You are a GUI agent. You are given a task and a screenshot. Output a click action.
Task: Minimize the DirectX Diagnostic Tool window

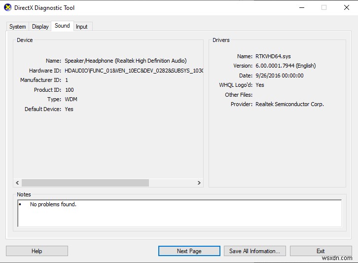[302, 7]
